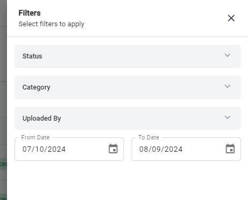Image resolution: width=248 pixels, height=200 pixels.
Task: Select the To Date floating label
Action: 149,137
